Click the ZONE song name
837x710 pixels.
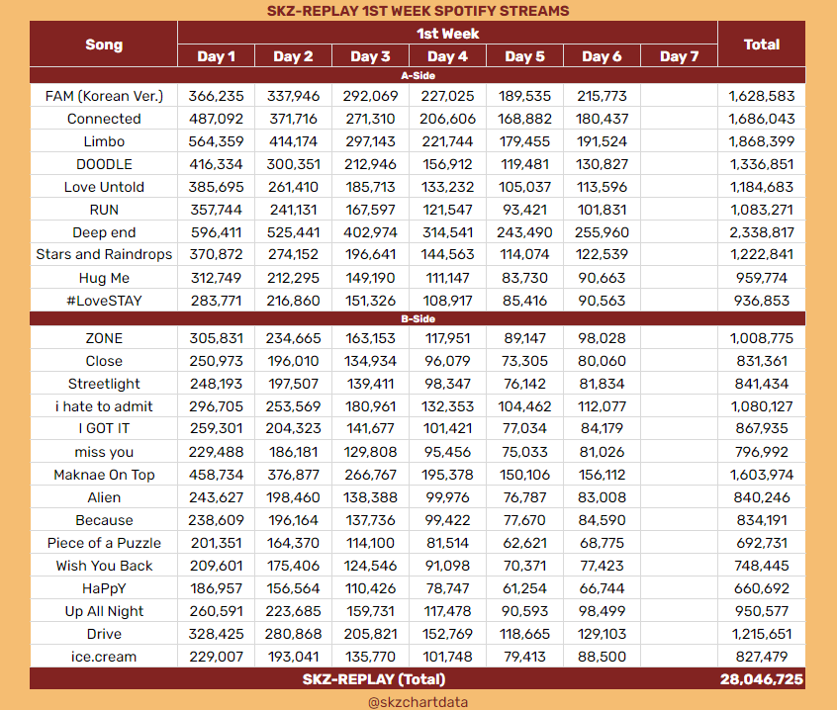click(104, 339)
